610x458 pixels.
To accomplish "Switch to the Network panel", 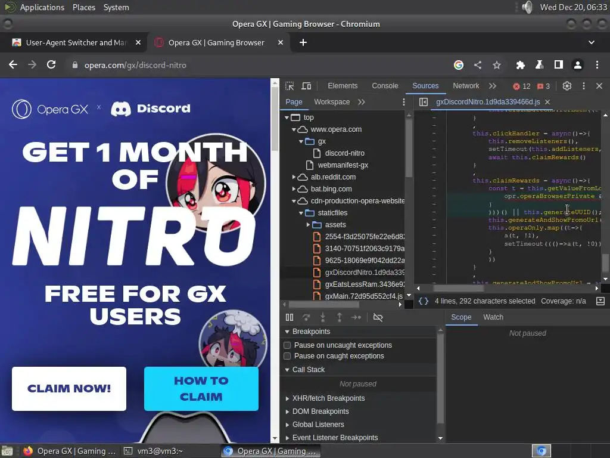I will pos(466,86).
